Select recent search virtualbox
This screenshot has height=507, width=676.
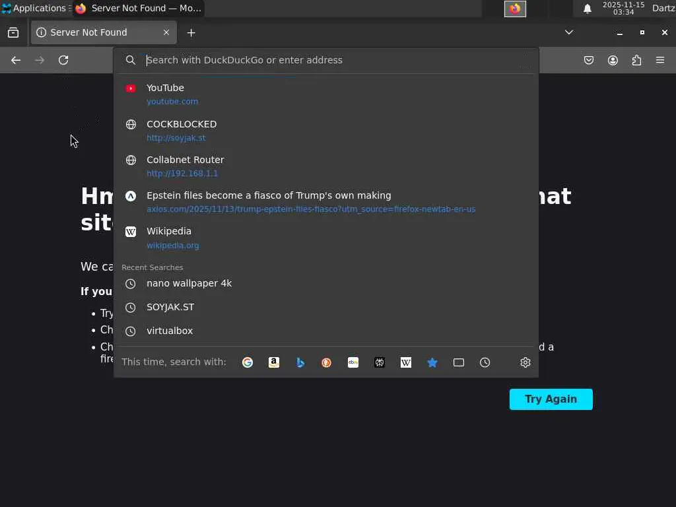pyautogui.click(x=326, y=331)
